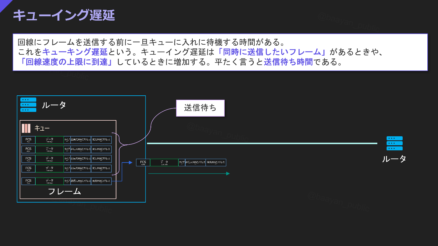
Task: Select ルータ label beside the sending router icon
Action: coord(54,105)
